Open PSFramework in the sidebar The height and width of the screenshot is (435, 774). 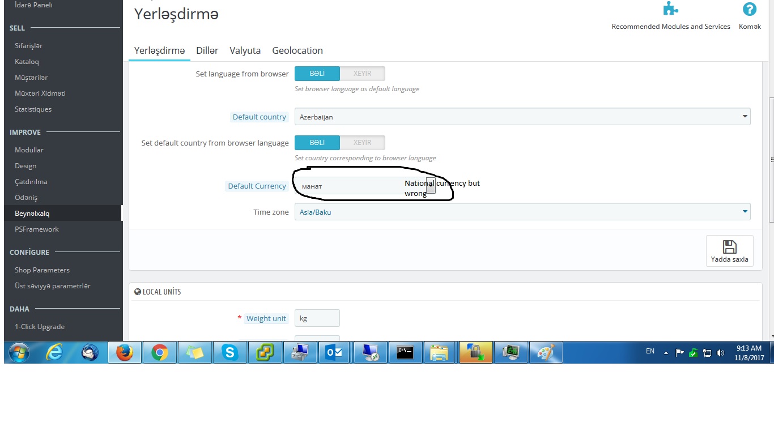pyautogui.click(x=37, y=229)
